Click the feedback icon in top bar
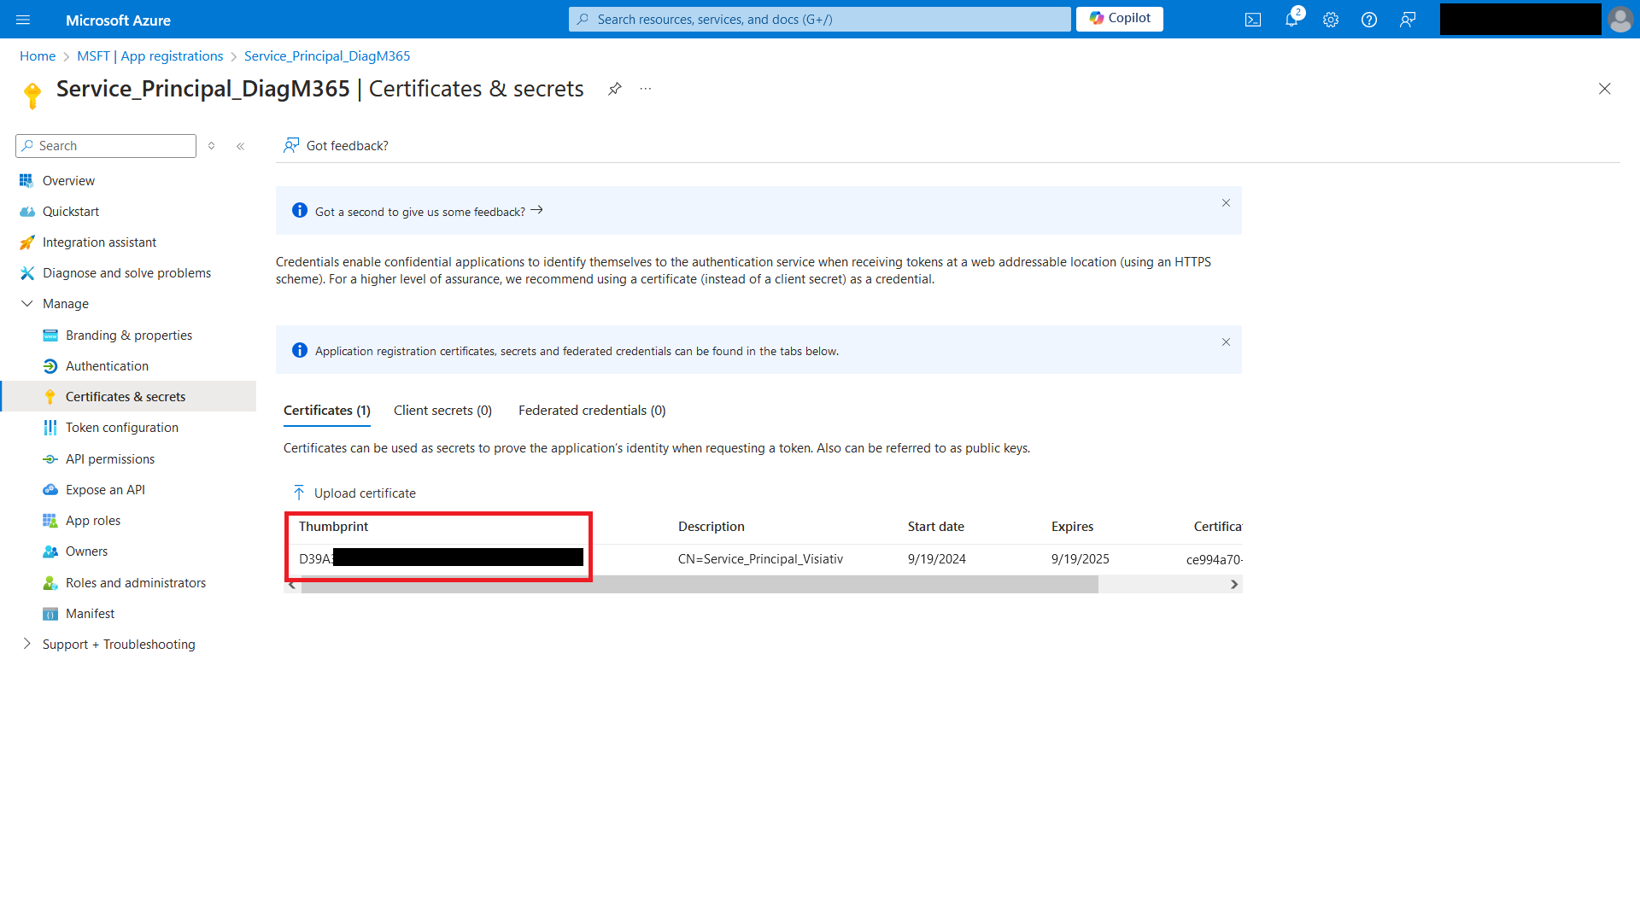 point(1408,20)
